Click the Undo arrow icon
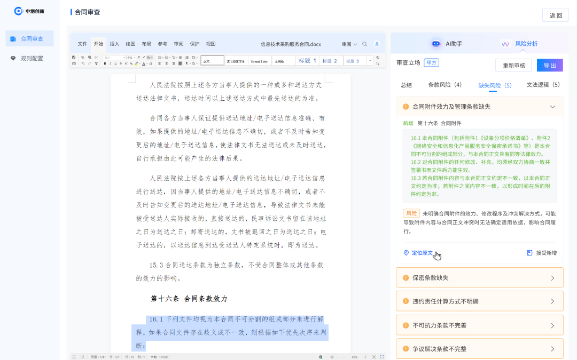 83,63
